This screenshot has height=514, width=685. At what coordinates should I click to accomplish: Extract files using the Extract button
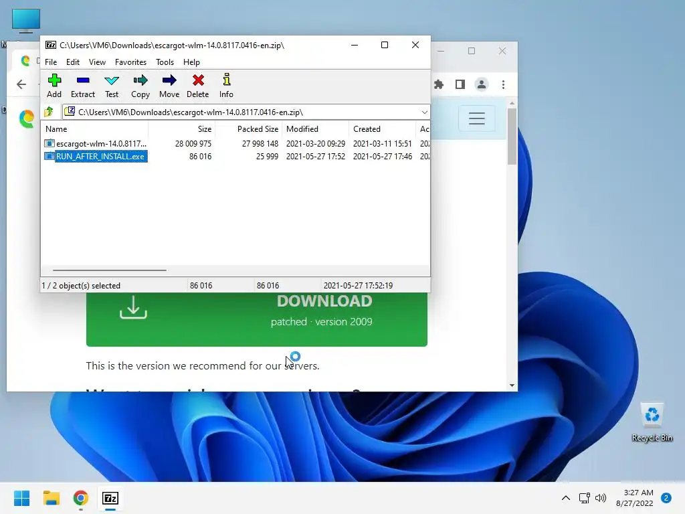[x=82, y=86]
